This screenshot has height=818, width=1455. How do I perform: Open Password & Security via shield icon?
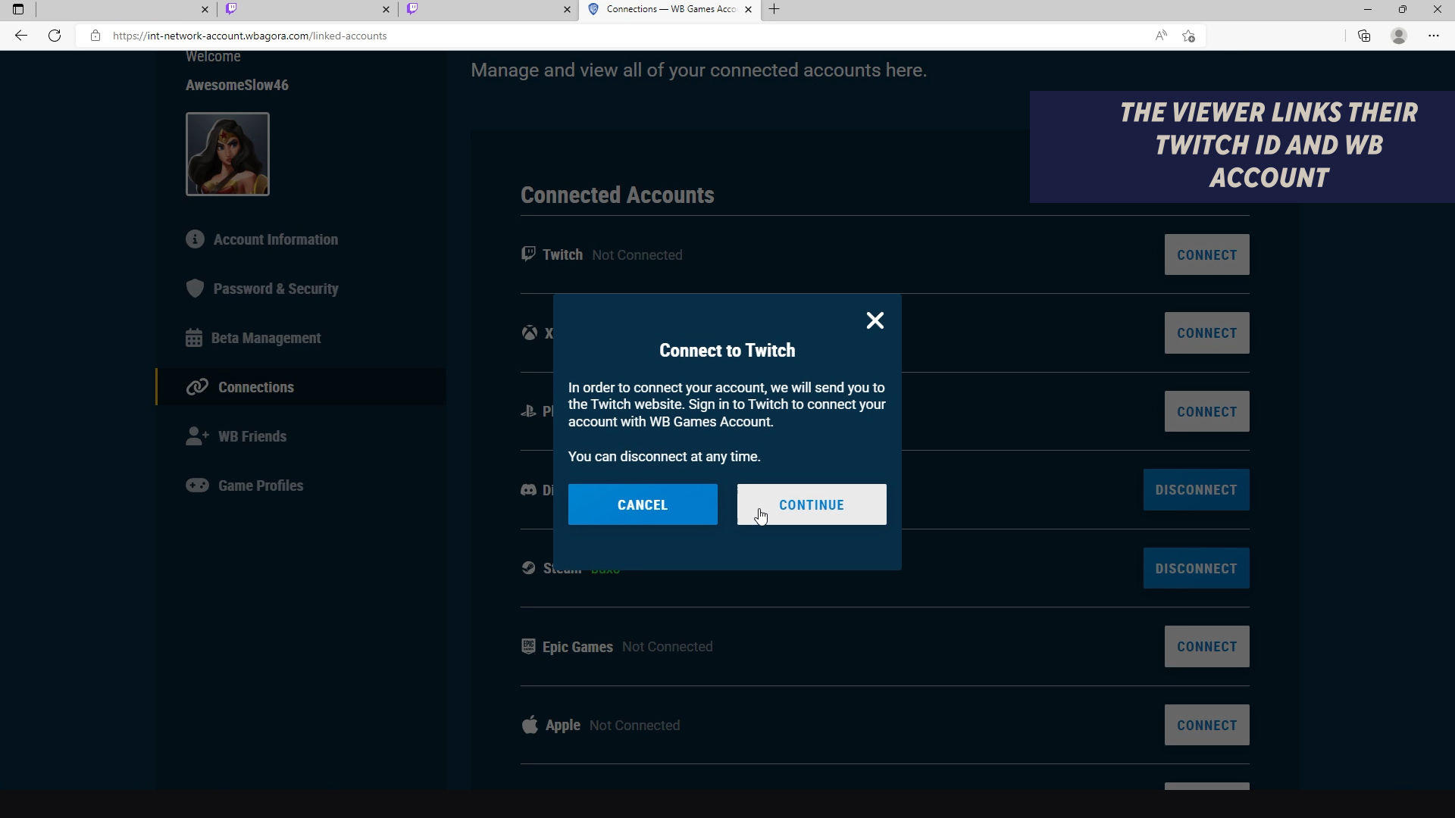click(195, 289)
